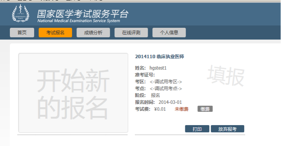
Task: Click the 考区 value <-调试用考区->
Action: pyautogui.click(x=166, y=82)
